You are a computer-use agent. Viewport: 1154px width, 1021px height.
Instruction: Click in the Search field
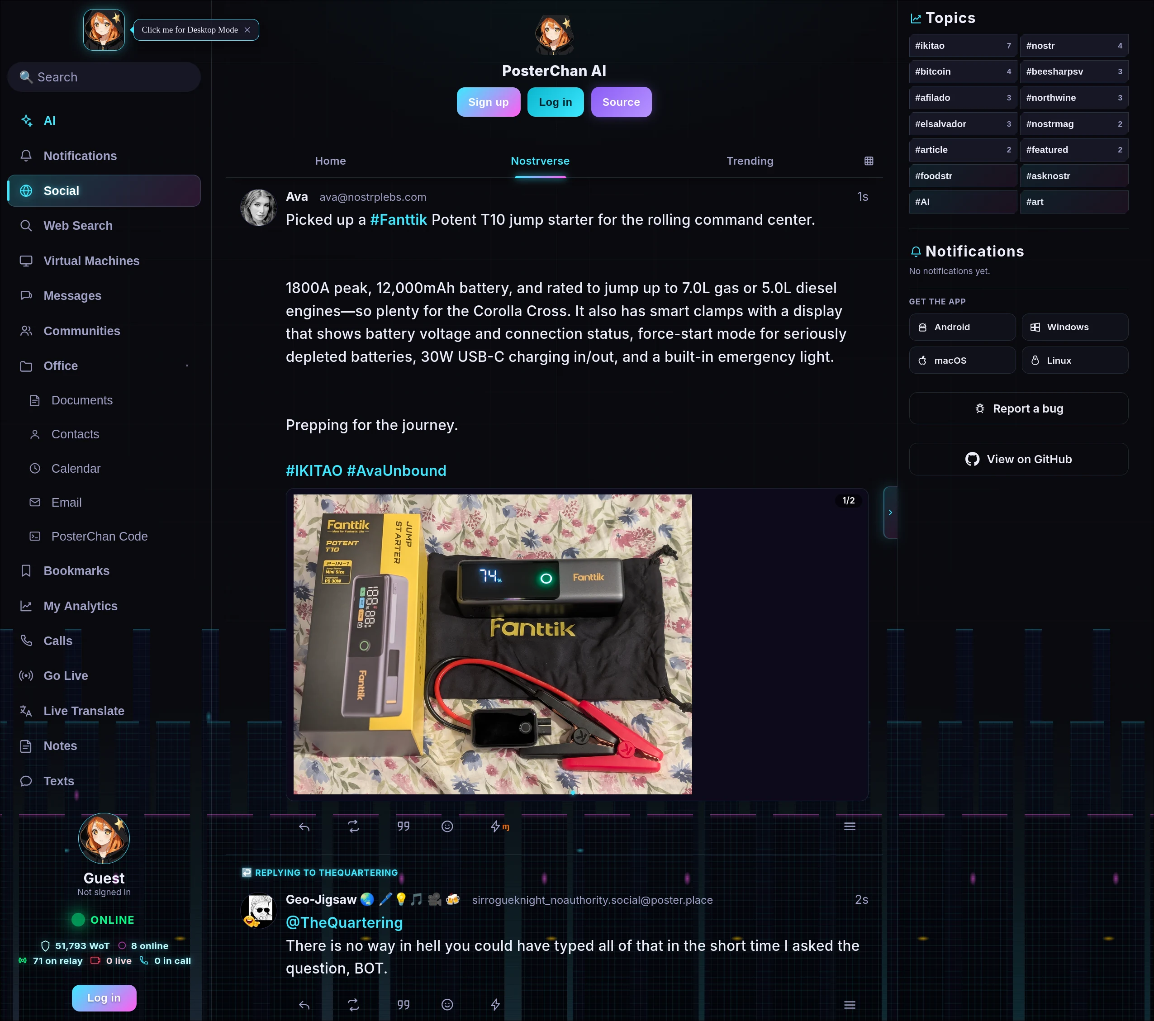click(104, 77)
